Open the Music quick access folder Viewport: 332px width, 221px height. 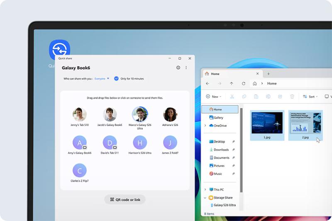[x=215, y=174]
